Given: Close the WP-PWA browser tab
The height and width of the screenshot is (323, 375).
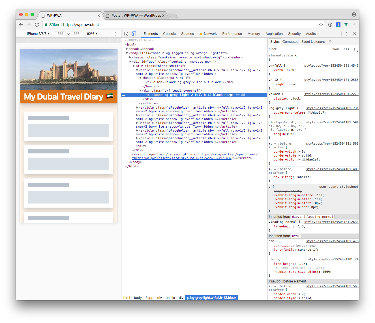Looking at the screenshot, I should pyautogui.click(x=99, y=16).
